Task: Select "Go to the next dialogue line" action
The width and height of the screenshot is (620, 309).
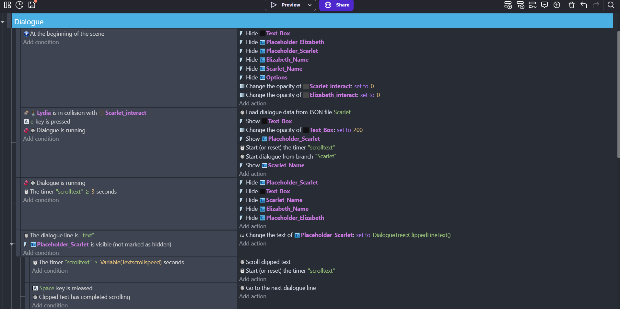Action: click(278, 288)
